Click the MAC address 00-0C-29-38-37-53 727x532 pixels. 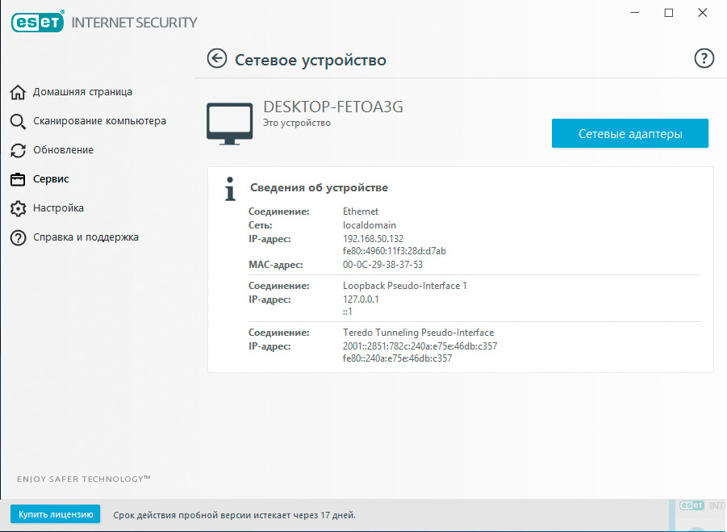coord(382,265)
